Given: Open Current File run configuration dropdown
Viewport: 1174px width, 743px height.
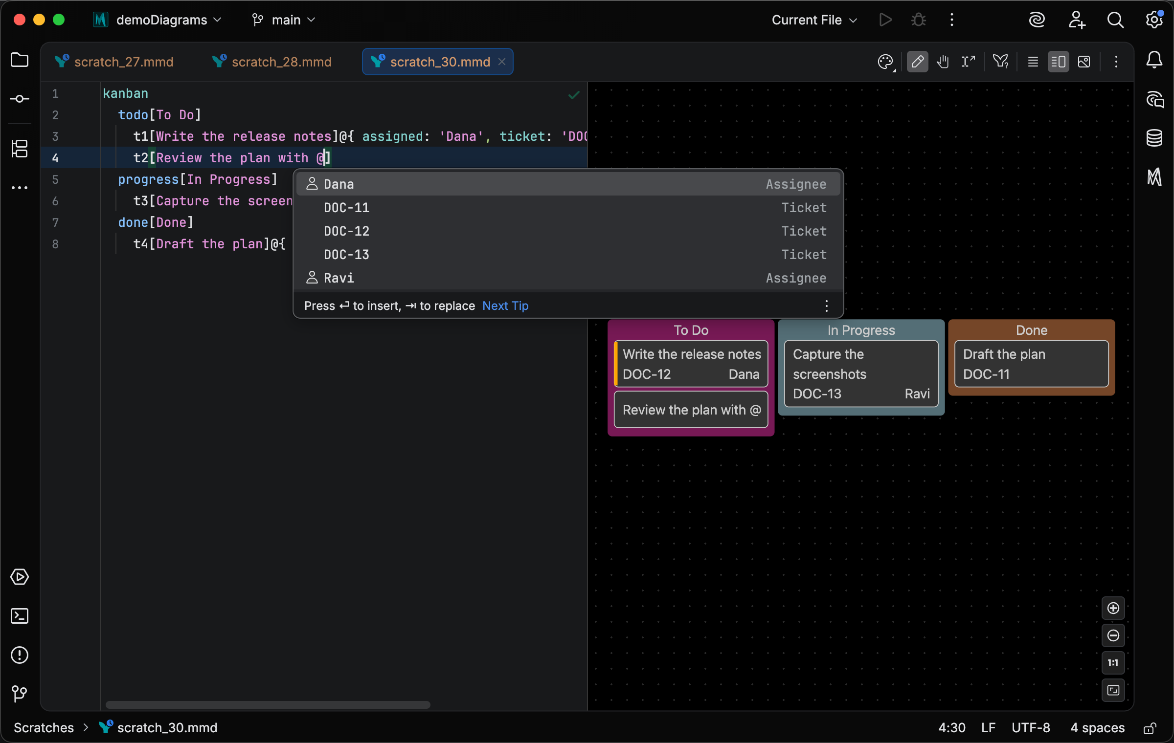Looking at the screenshot, I should click(x=814, y=20).
